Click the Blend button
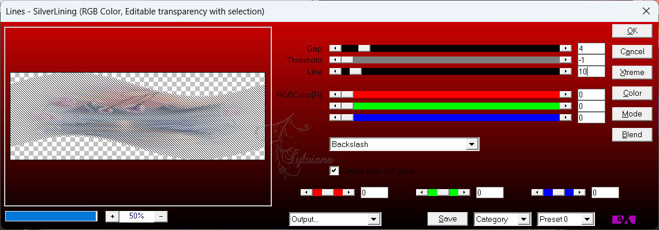 click(x=632, y=135)
